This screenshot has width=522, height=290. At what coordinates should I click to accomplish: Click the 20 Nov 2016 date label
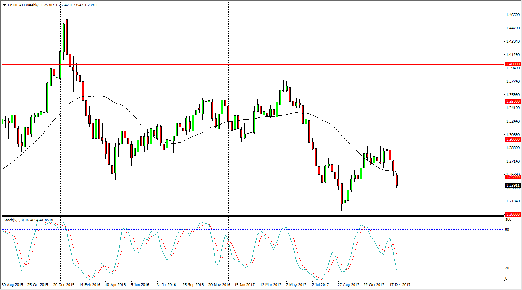pos(218,285)
